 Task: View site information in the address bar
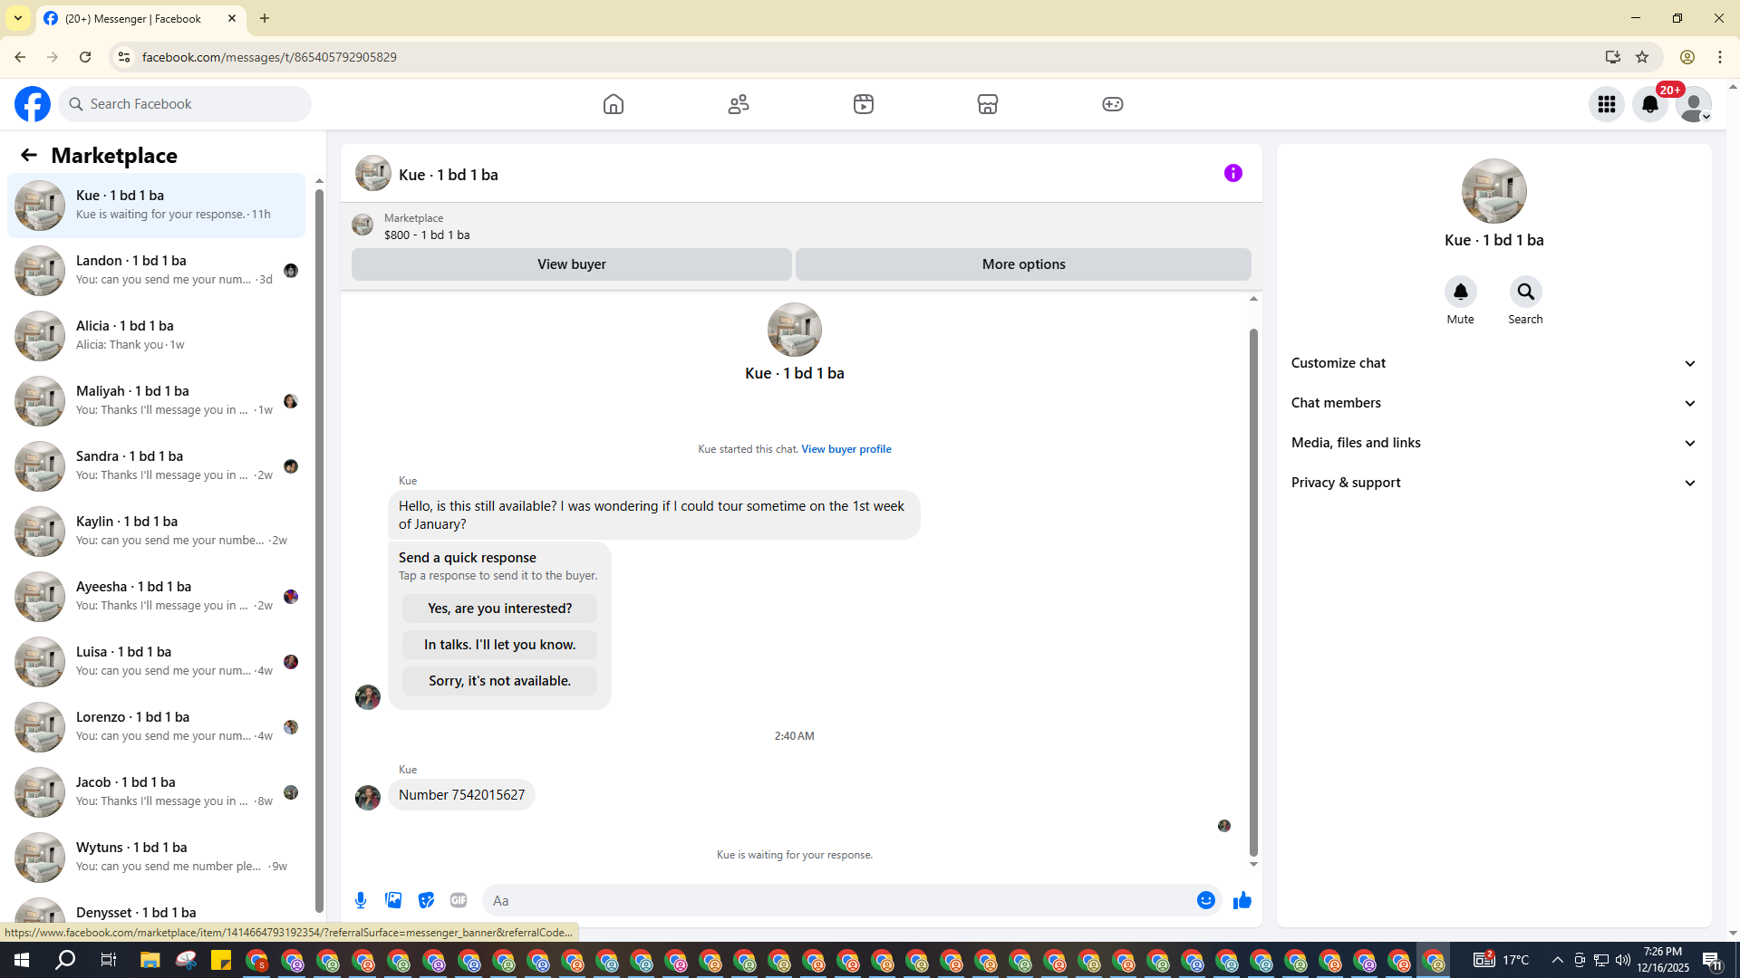[124, 57]
